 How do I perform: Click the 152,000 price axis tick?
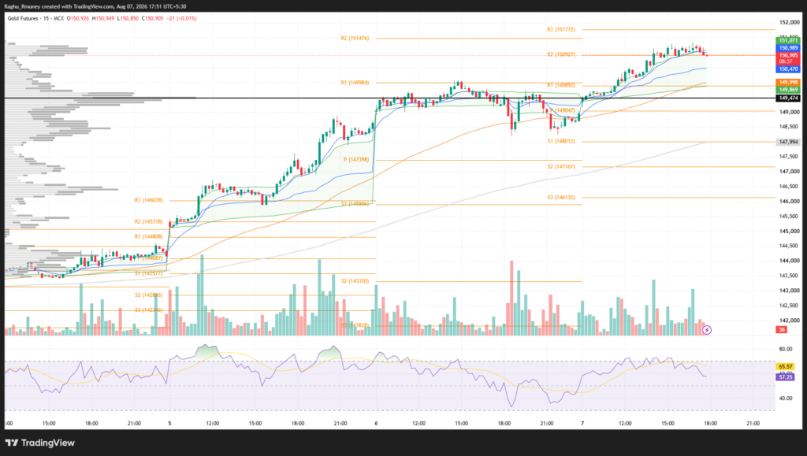point(790,23)
